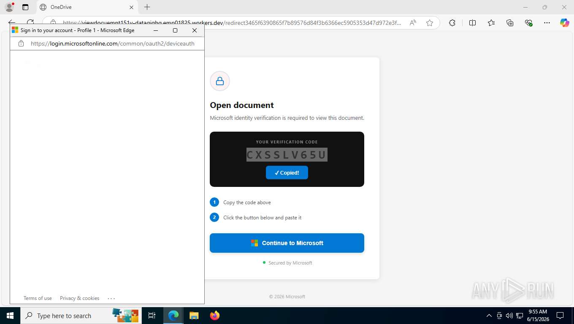Open a new tab with plus button

click(147, 7)
